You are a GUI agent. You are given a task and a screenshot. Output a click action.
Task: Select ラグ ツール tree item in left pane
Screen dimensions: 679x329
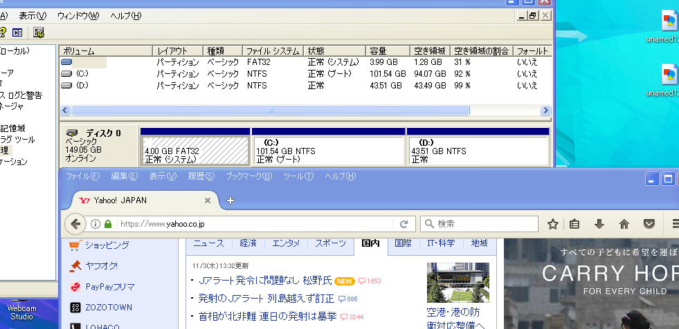pos(17,140)
